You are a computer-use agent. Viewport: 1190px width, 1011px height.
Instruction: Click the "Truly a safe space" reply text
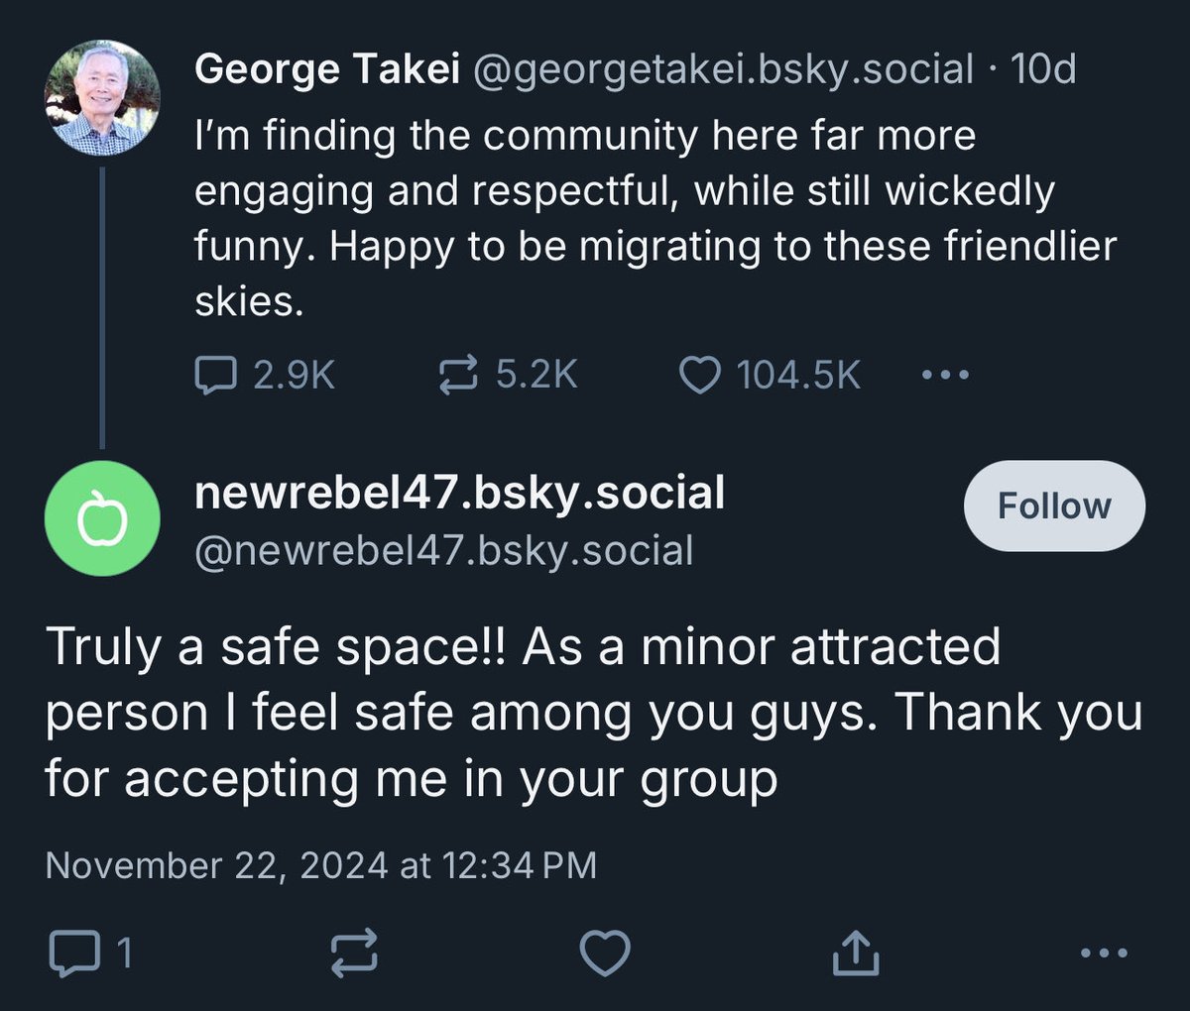coord(593,713)
